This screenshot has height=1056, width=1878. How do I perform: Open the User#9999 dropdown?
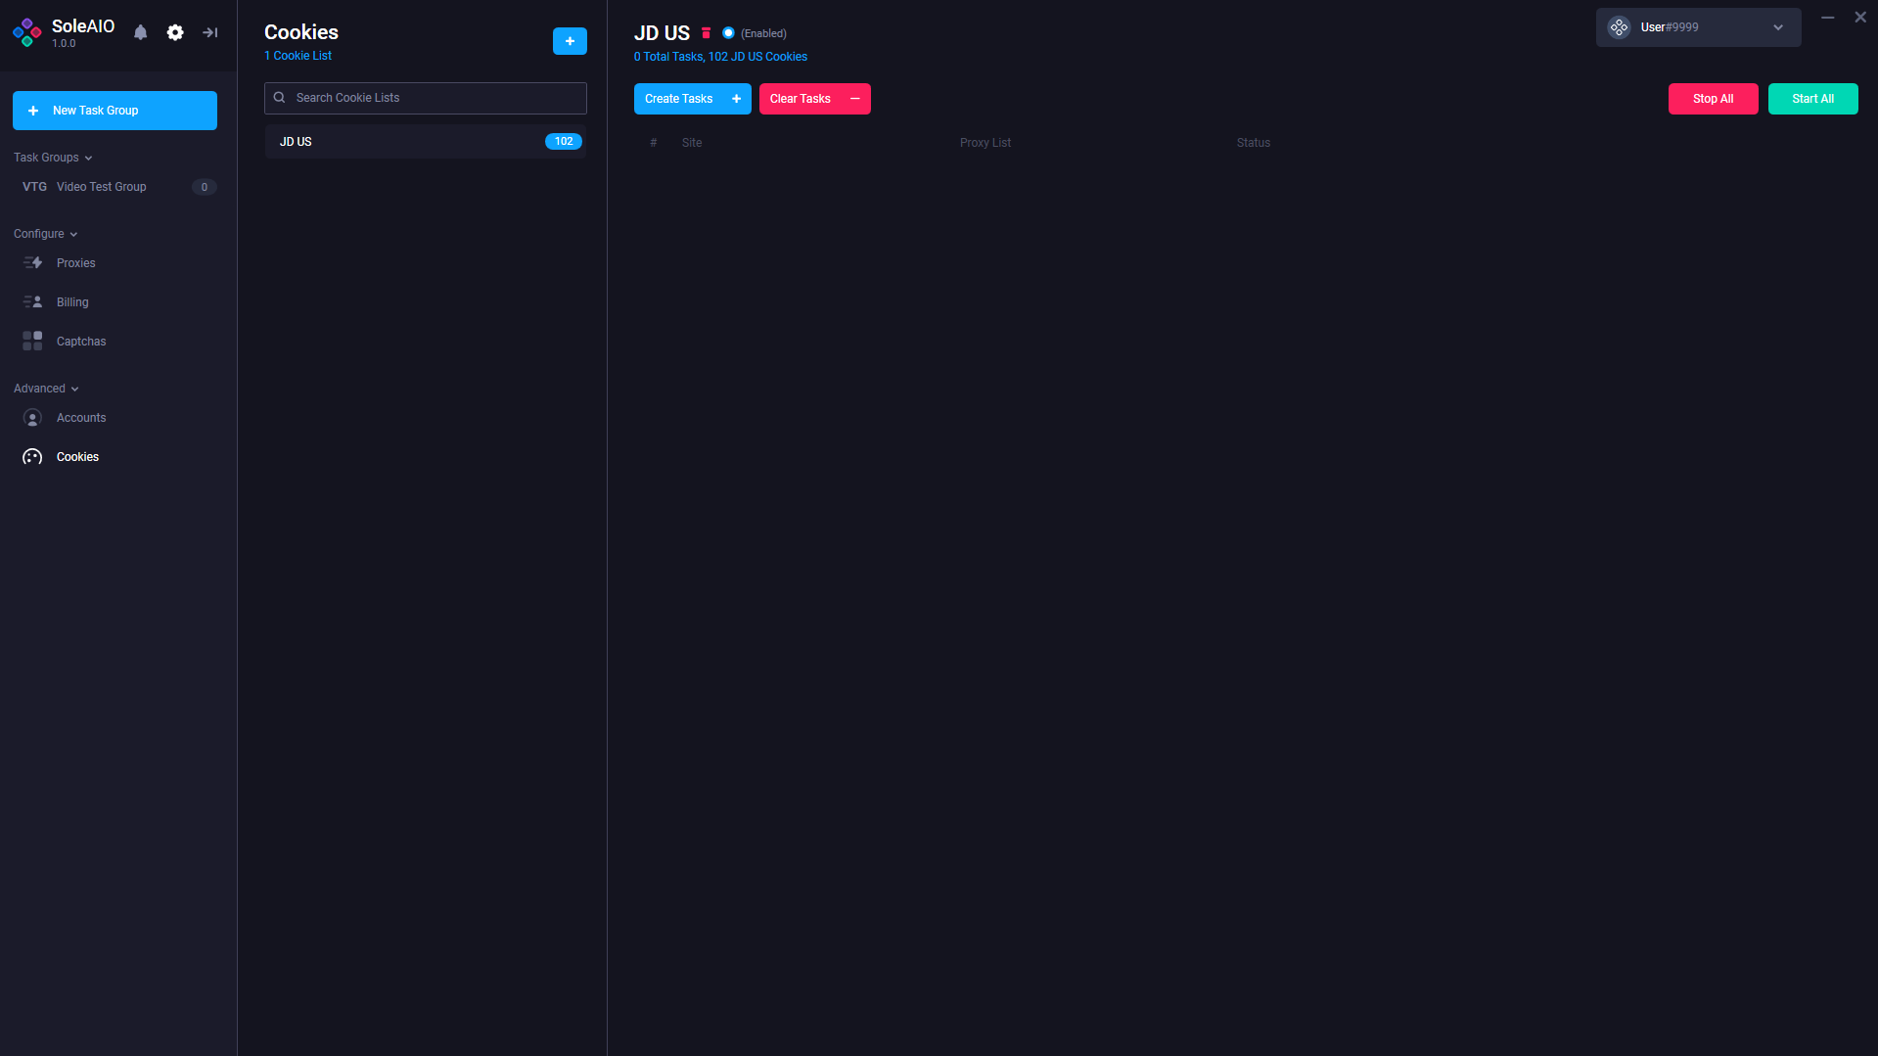(x=1777, y=27)
